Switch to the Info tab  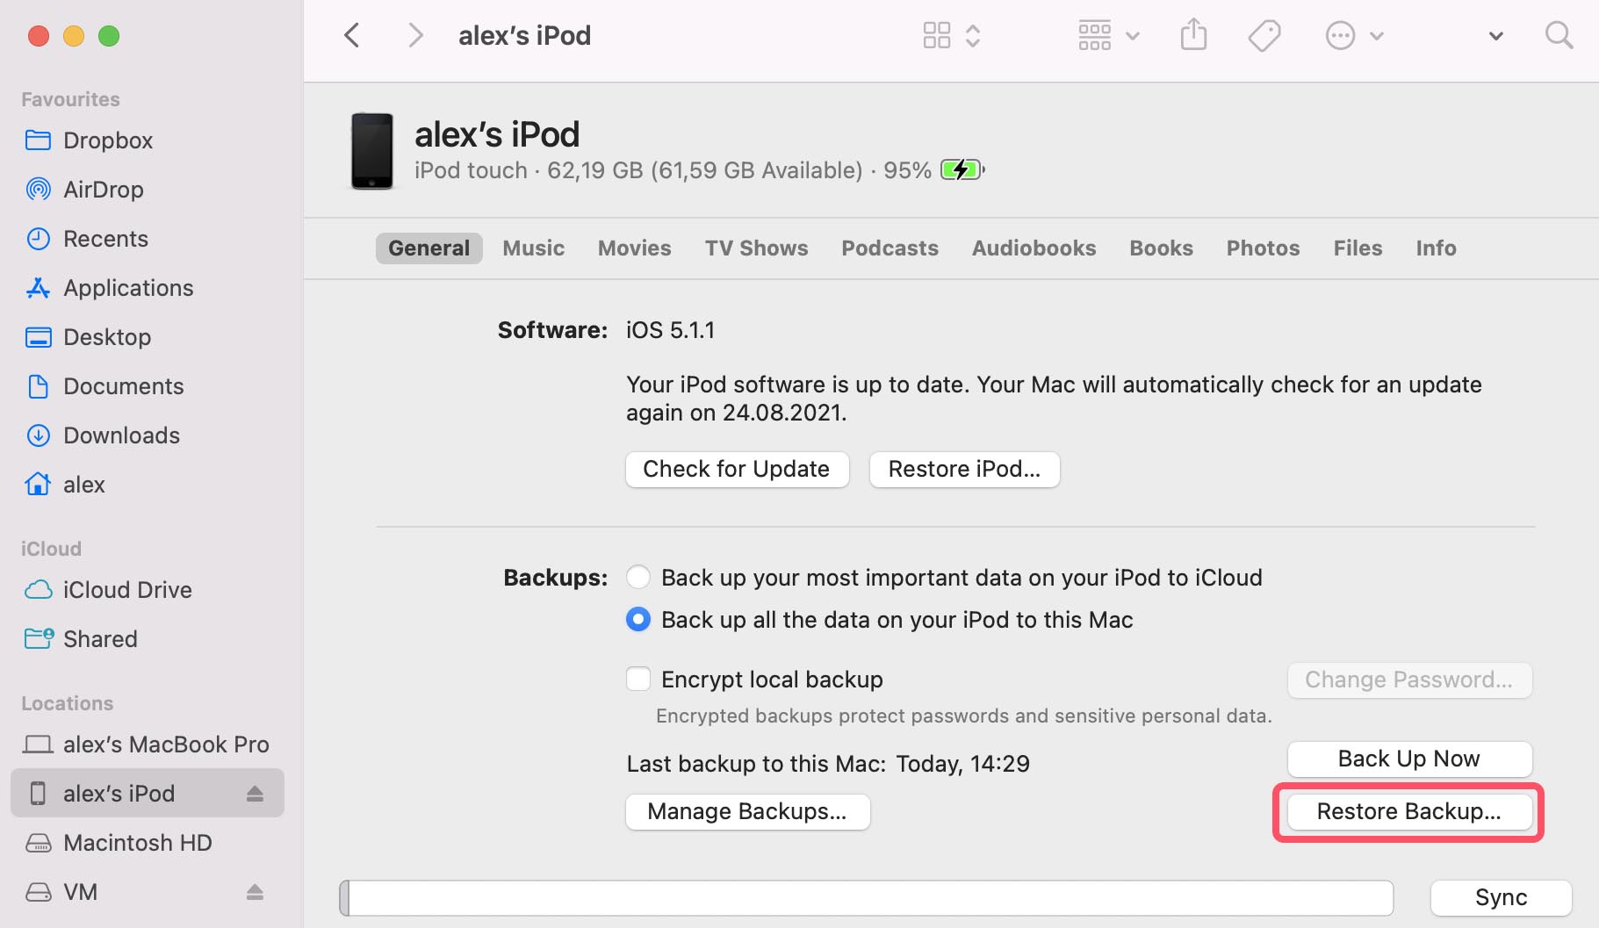point(1437,248)
